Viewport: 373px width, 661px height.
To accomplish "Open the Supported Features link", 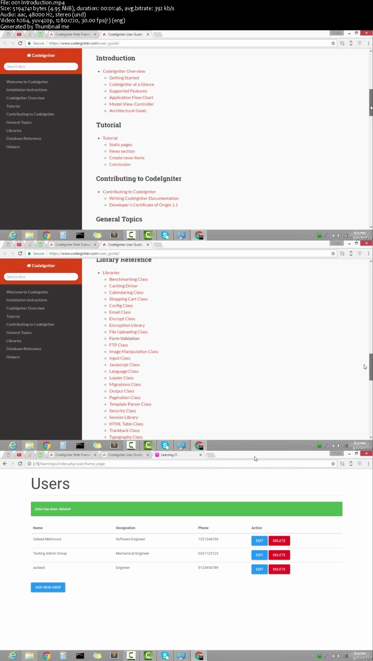I will (x=128, y=91).
